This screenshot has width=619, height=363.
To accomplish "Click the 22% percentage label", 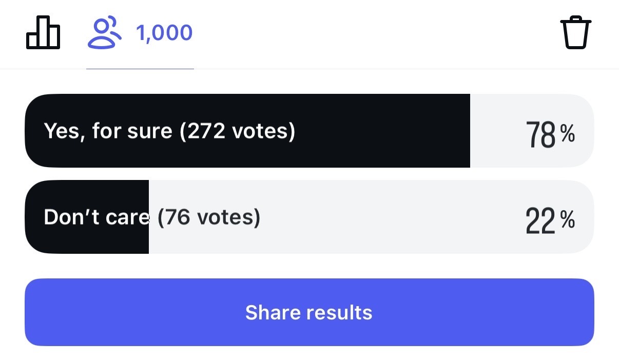I will (548, 219).
